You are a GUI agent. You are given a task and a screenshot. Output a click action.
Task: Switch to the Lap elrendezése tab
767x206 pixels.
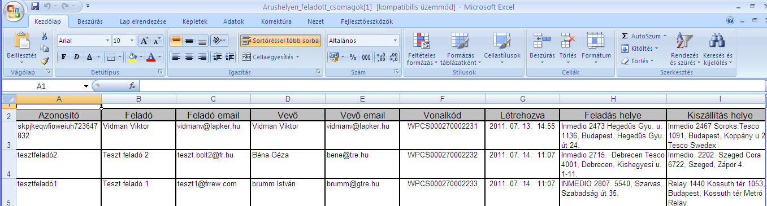pos(143,21)
